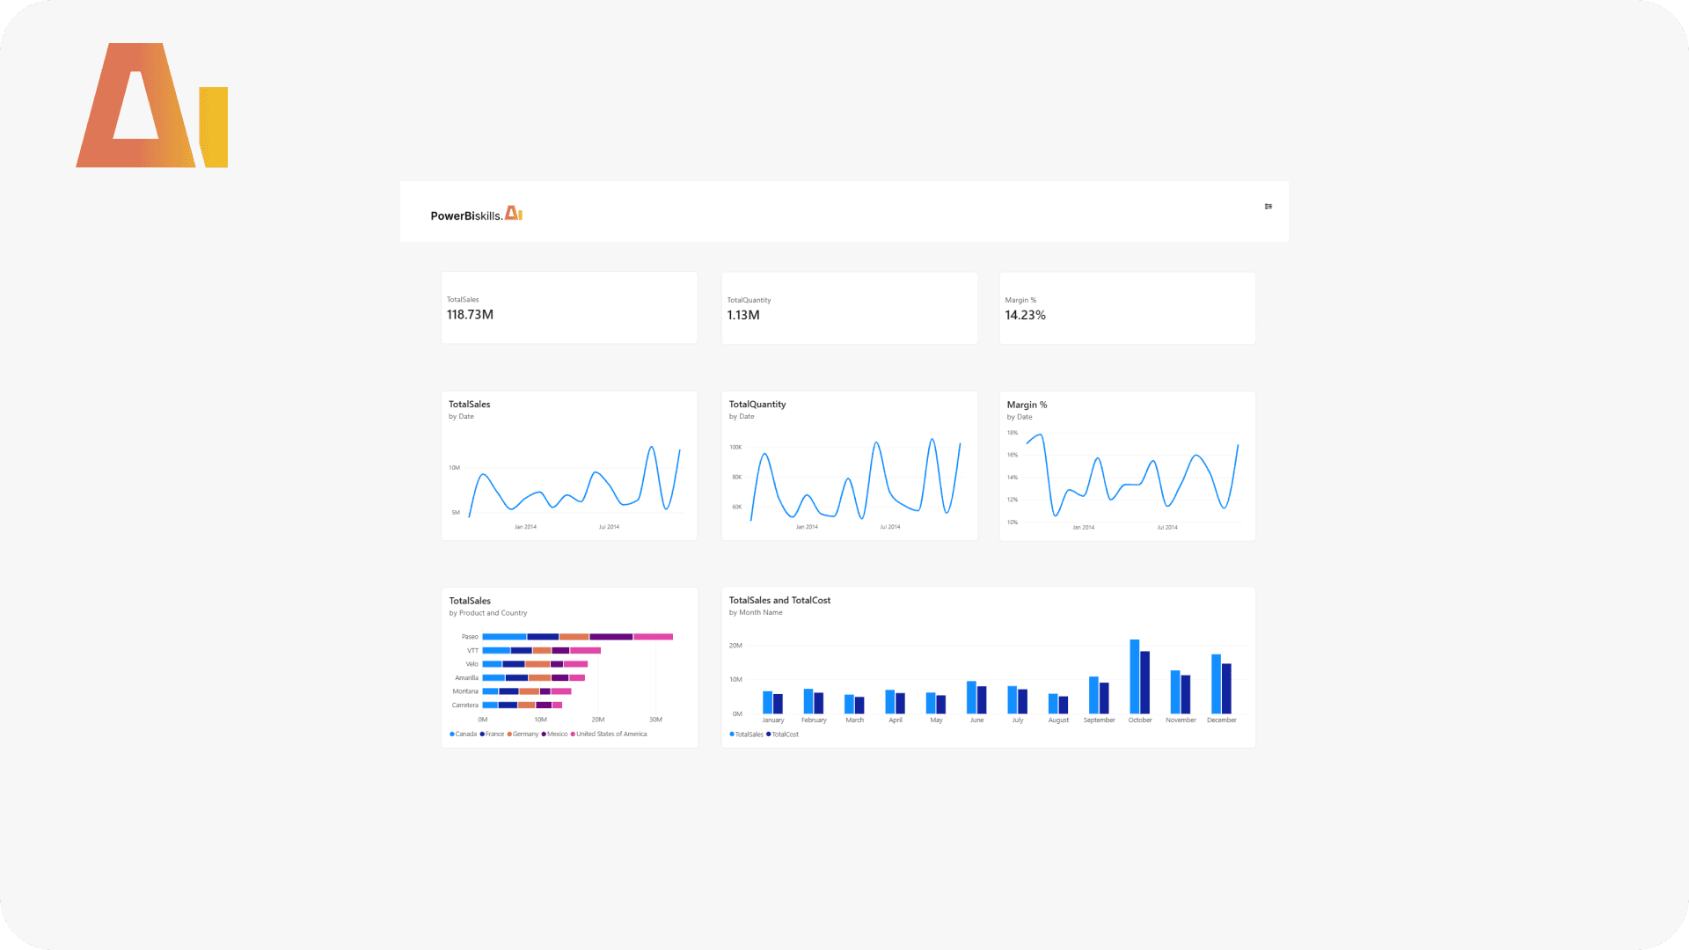This screenshot has height=950, width=1689.
Task: Select the Paseo stacked bar pink segment
Action: (x=654, y=637)
